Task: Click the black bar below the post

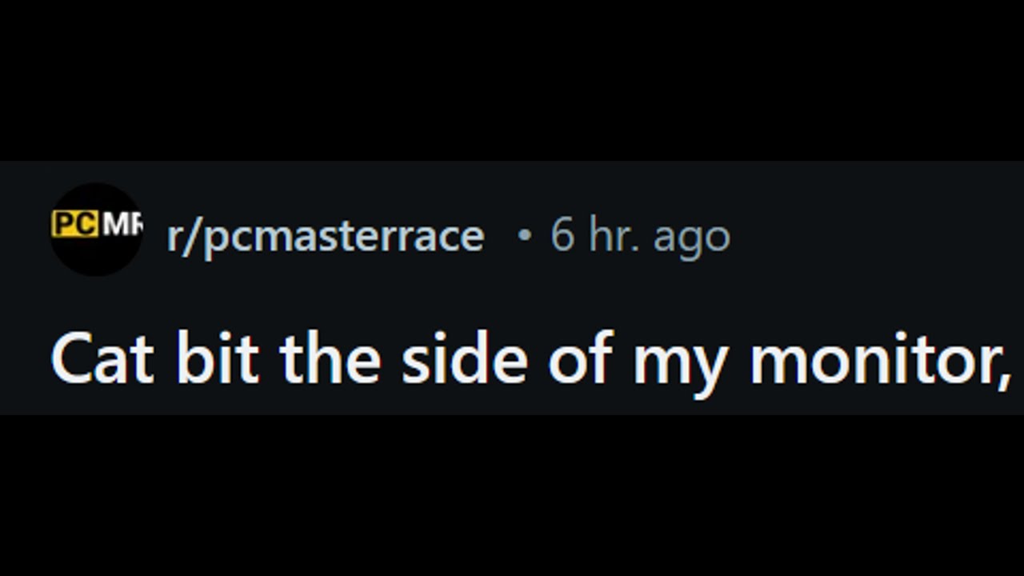Action: [x=512, y=496]
